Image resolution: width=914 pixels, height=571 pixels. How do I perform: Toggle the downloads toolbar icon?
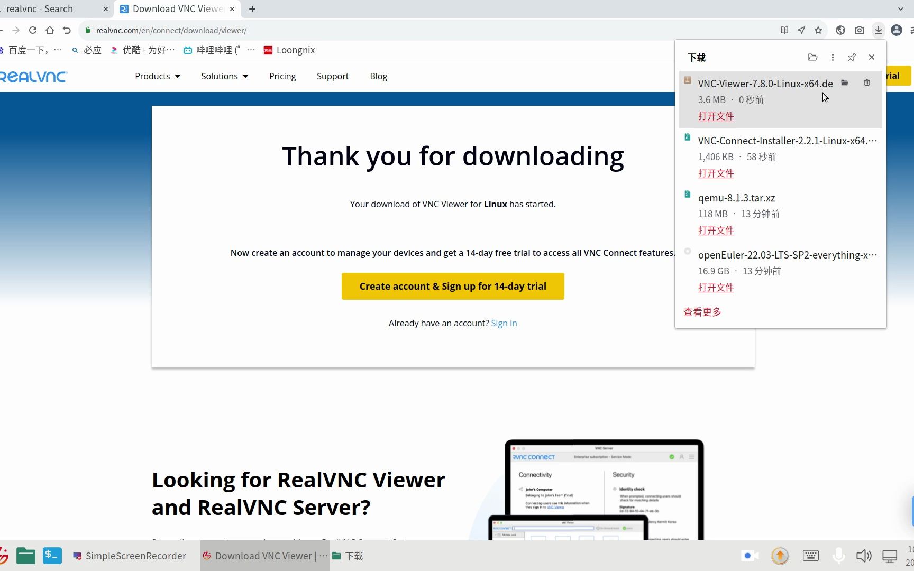tap(879, 30)
